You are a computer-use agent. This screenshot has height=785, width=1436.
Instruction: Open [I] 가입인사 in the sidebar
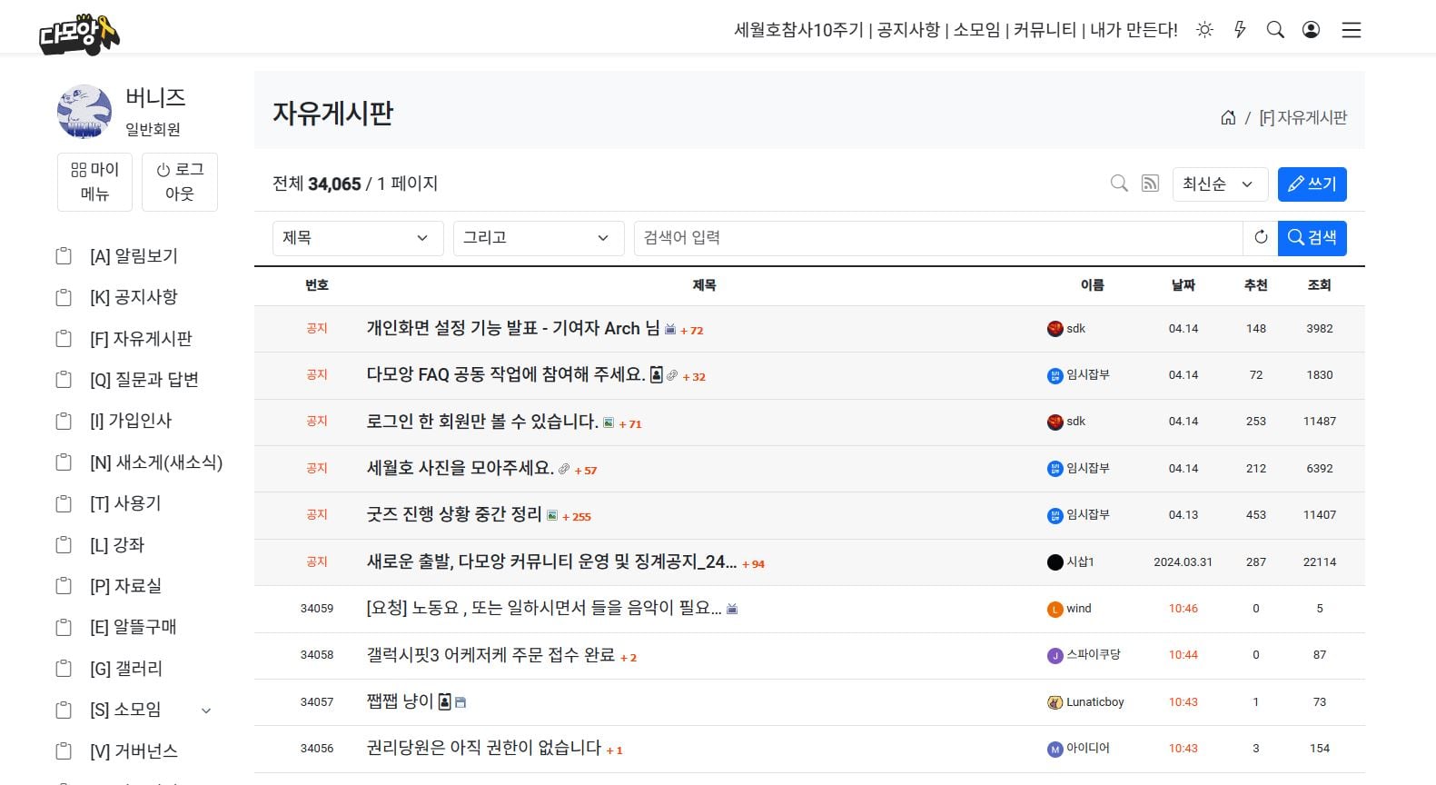tap(130, 421)
